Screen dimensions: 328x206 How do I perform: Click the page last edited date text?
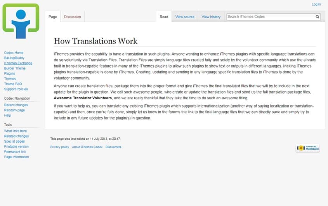85,138
